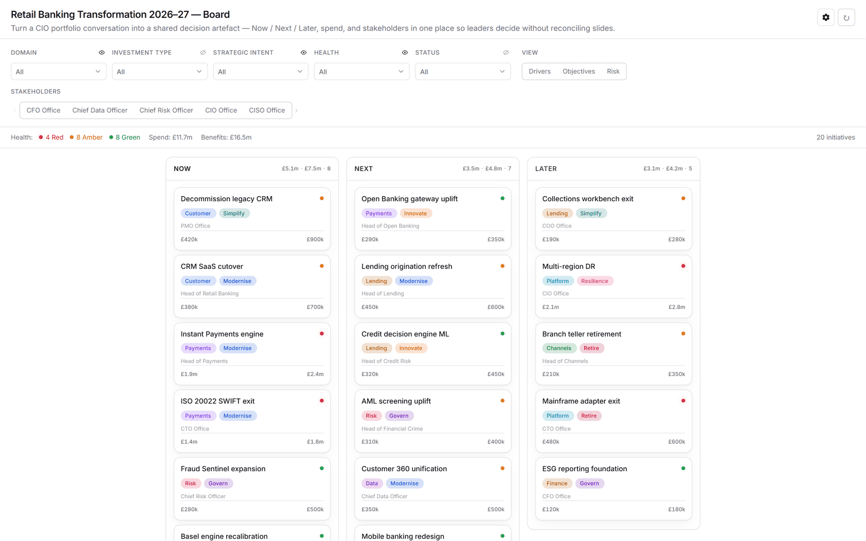Switch the view to Drivers
Screen dimensions: 866x541
pos(540,72)
